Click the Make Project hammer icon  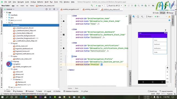(x=92, y=5)
